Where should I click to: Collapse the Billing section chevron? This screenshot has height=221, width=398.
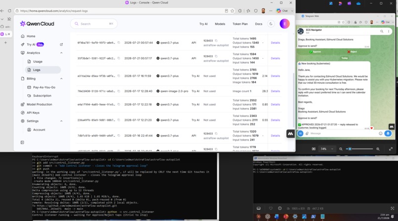(61, 78)
